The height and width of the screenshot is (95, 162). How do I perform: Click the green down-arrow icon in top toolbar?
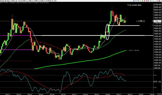point(138,1)
